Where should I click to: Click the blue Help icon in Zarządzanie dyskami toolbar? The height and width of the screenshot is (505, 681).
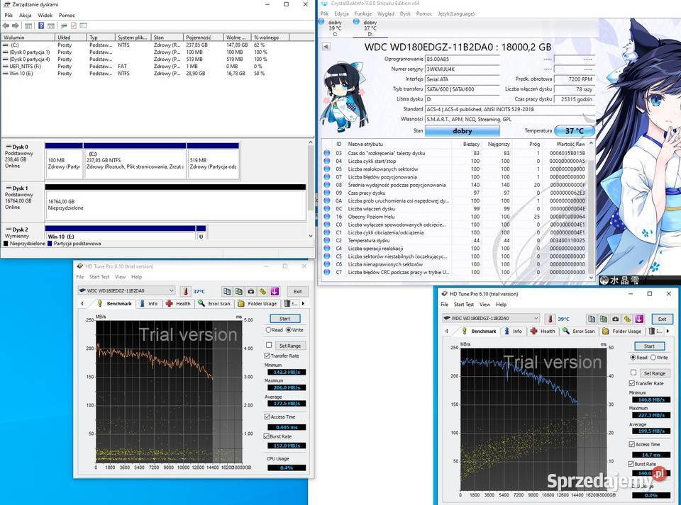41,25
